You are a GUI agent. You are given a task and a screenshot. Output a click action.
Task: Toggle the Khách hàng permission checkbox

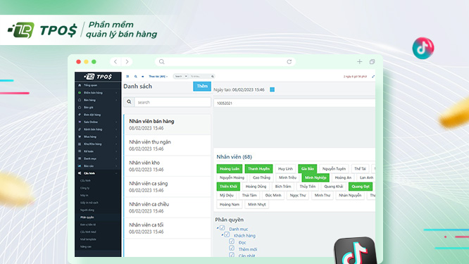[227, 234]
